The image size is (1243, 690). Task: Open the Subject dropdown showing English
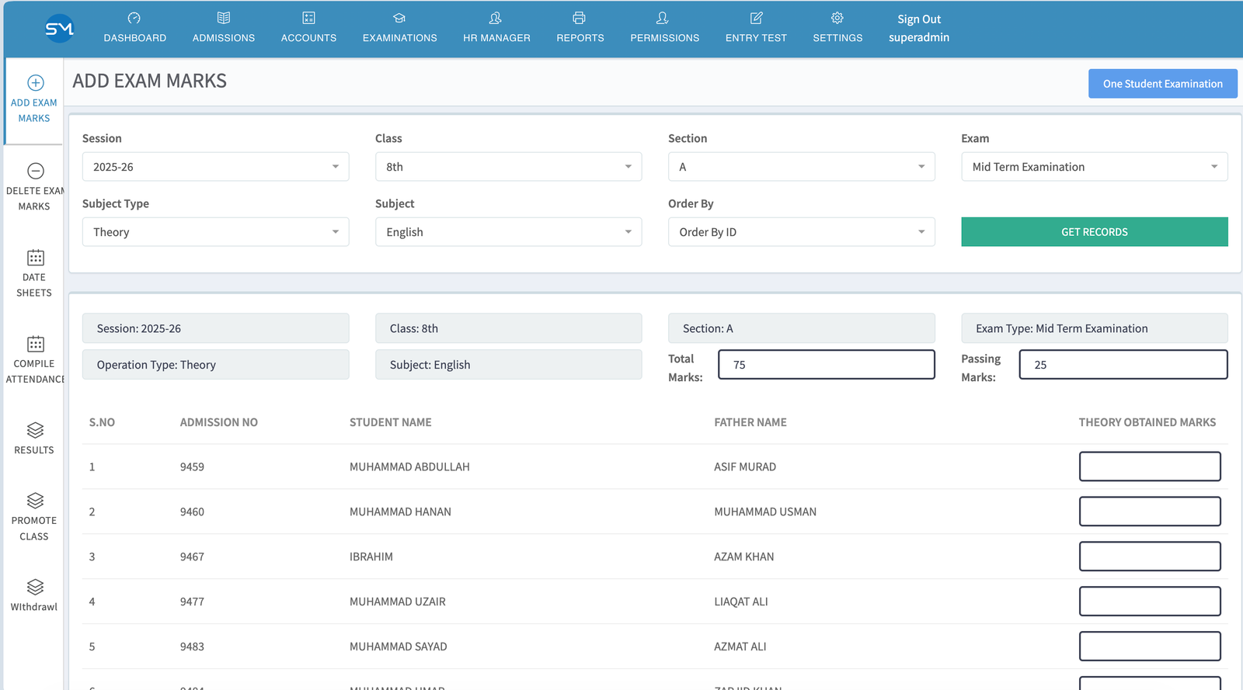point(509,232)
